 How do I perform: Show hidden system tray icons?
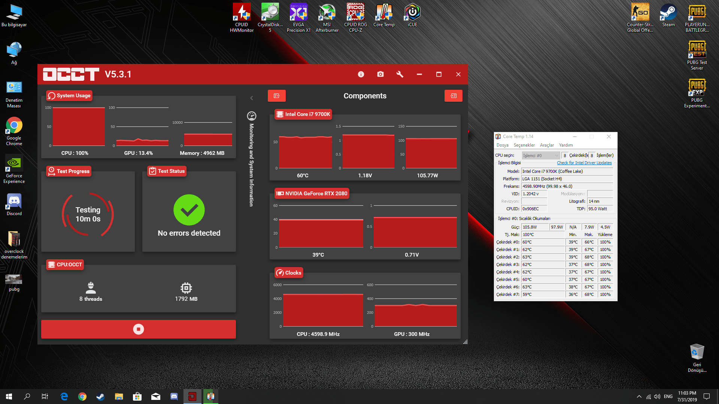click(x=639, y=397)
